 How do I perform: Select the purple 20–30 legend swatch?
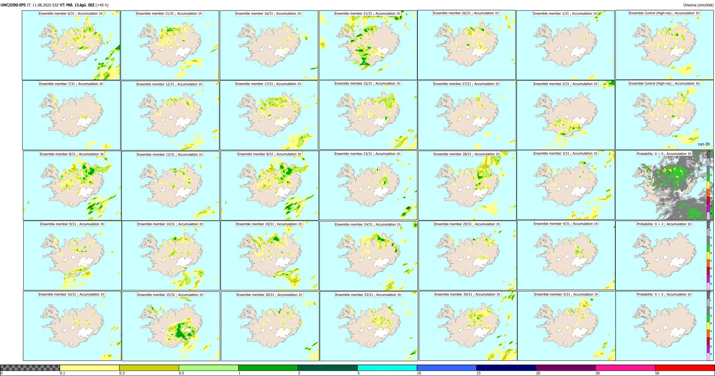pyautogui.click(x=566, y=368)
